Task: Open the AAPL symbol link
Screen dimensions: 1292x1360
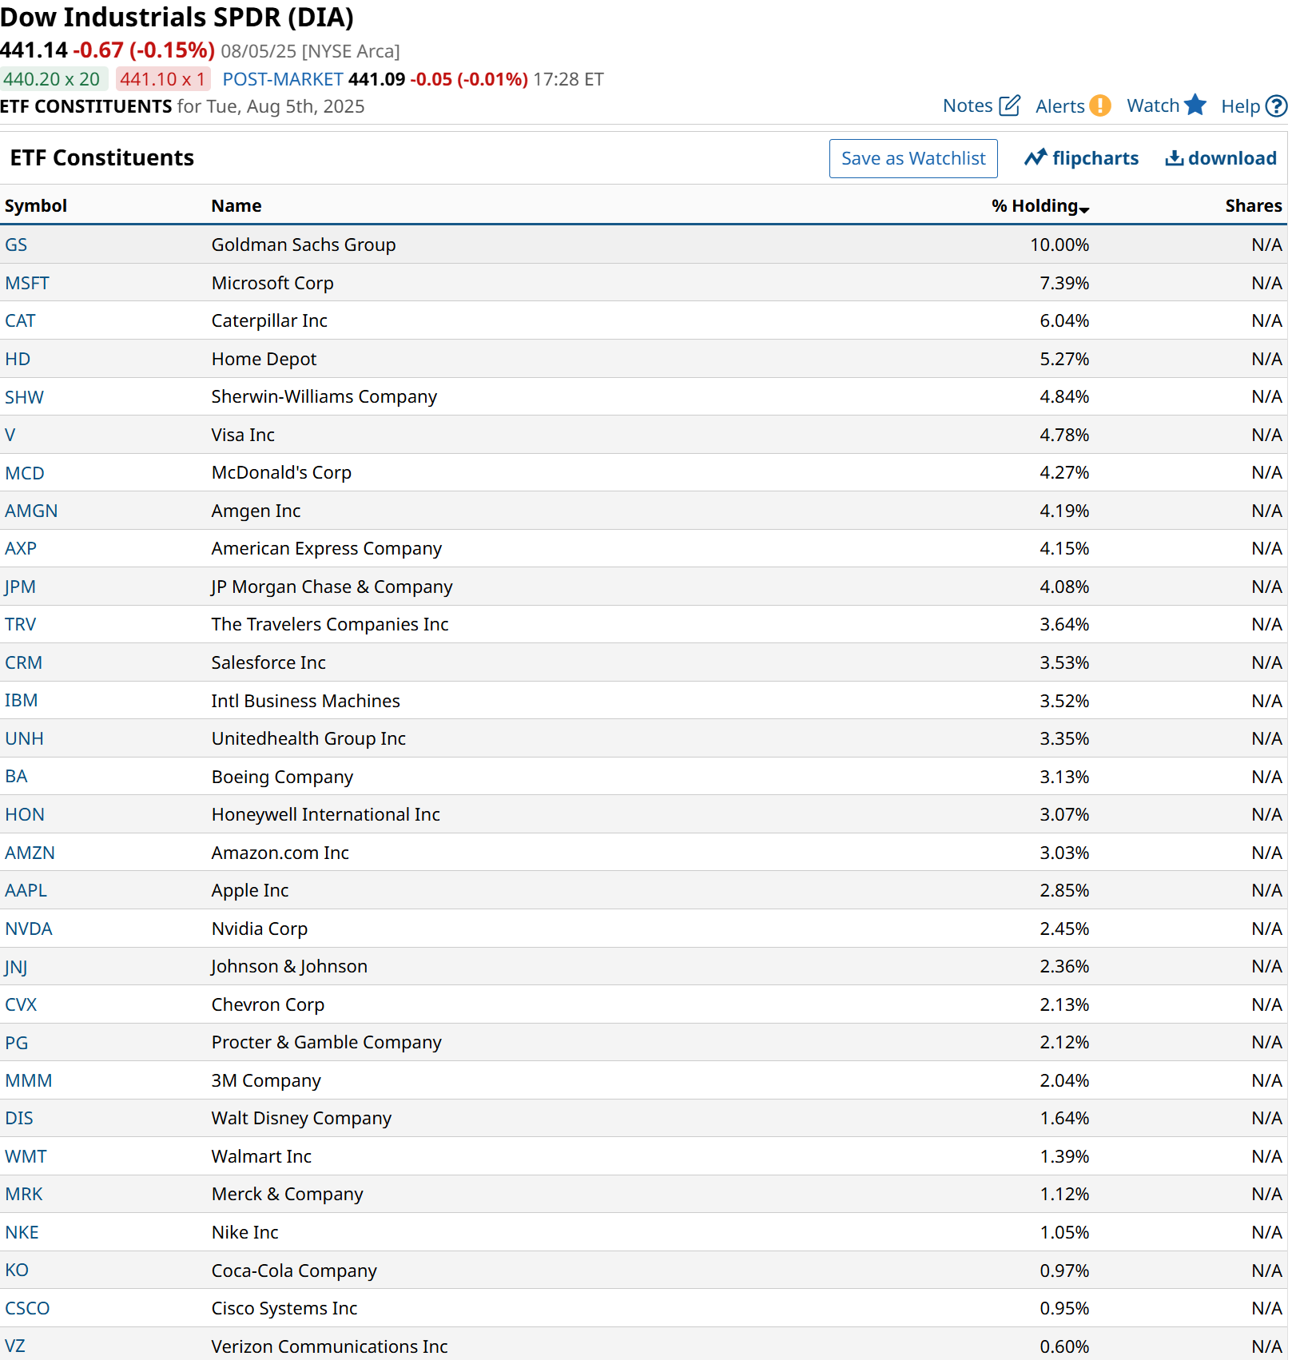Action: coord(26,890)
